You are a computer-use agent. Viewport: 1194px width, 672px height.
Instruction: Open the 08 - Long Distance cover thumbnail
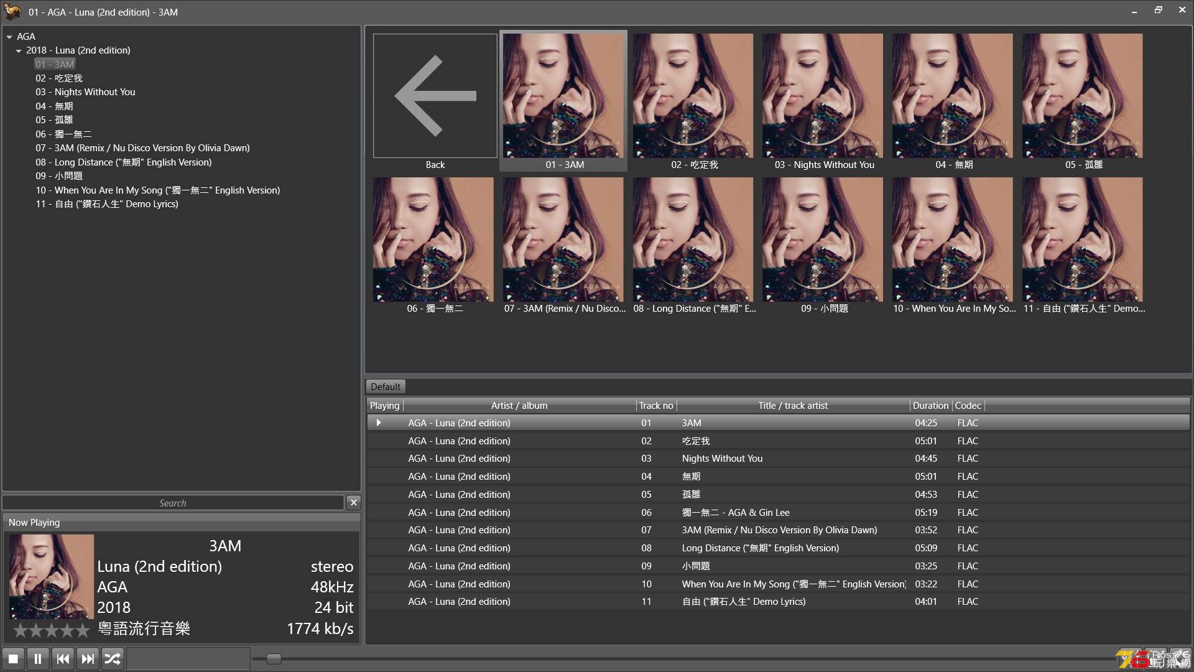(693, 240)
